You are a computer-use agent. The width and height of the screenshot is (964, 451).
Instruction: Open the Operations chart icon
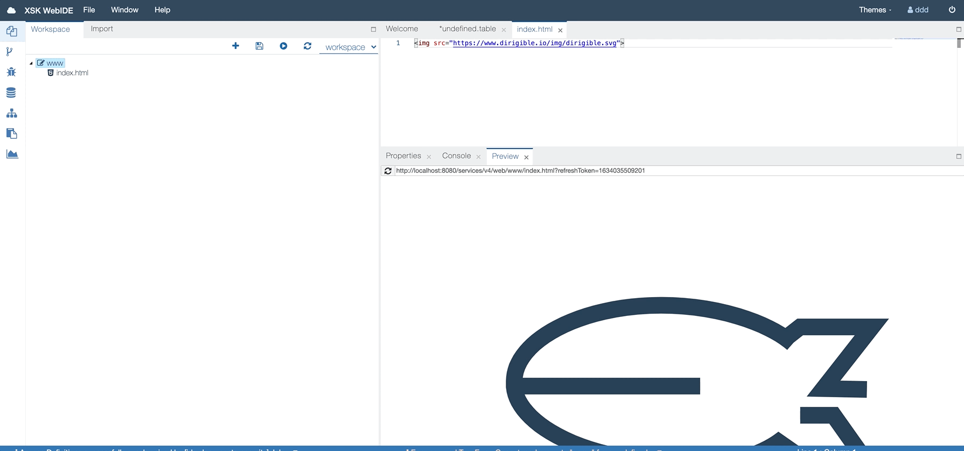point(12,154)
